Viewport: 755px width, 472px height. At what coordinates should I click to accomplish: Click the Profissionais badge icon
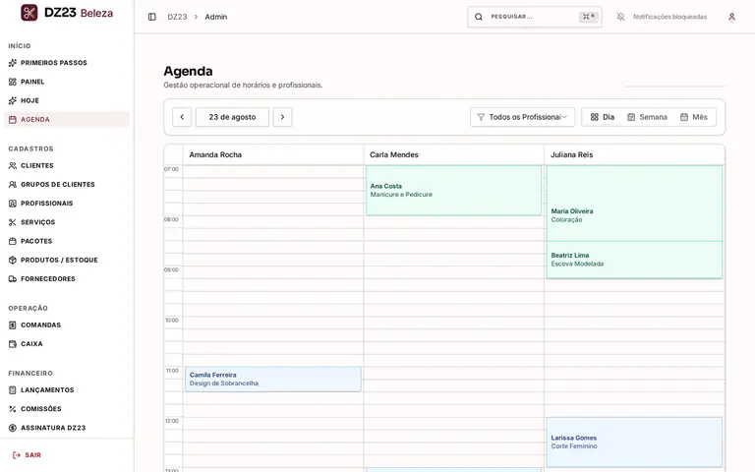[13, 204]
